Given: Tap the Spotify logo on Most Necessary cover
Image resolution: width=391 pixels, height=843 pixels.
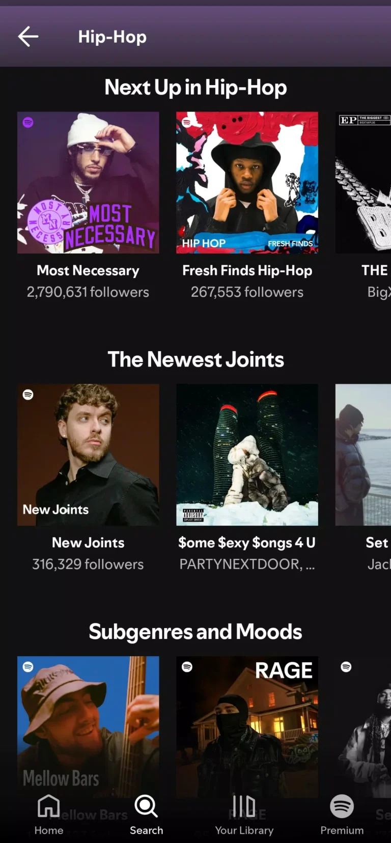Looking at the screenshot, I should pos(27,123).
